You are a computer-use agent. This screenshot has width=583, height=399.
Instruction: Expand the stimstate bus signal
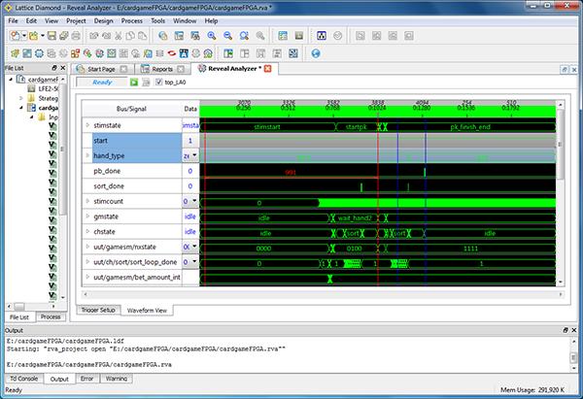pyautogui.click(x=88, y=126)
